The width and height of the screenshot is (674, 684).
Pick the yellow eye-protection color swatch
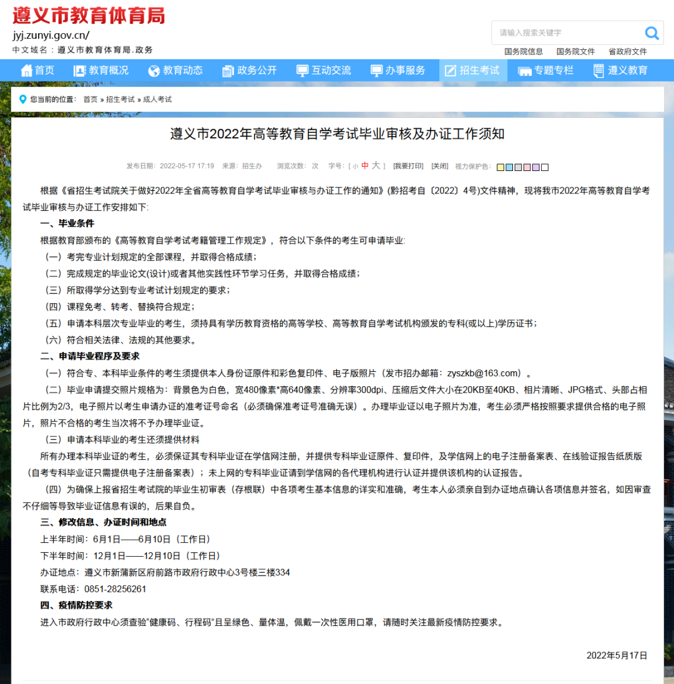click(x=500, y=167)
